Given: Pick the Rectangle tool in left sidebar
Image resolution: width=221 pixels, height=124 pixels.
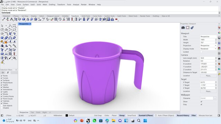Looking at the screenshot, I should coord(14,30).
